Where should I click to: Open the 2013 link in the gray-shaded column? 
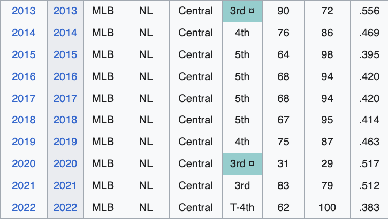65,11
